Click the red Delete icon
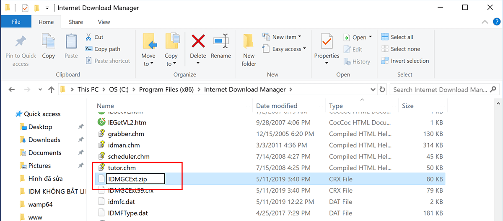The image size is (503, 221). click(x=198, y=41)
